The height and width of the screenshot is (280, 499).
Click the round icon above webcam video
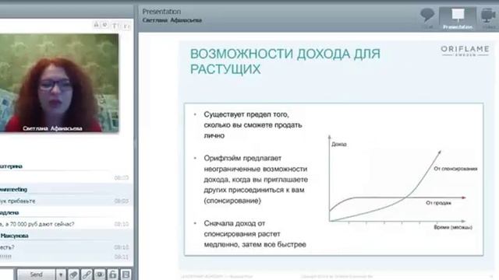click(104, 25)
